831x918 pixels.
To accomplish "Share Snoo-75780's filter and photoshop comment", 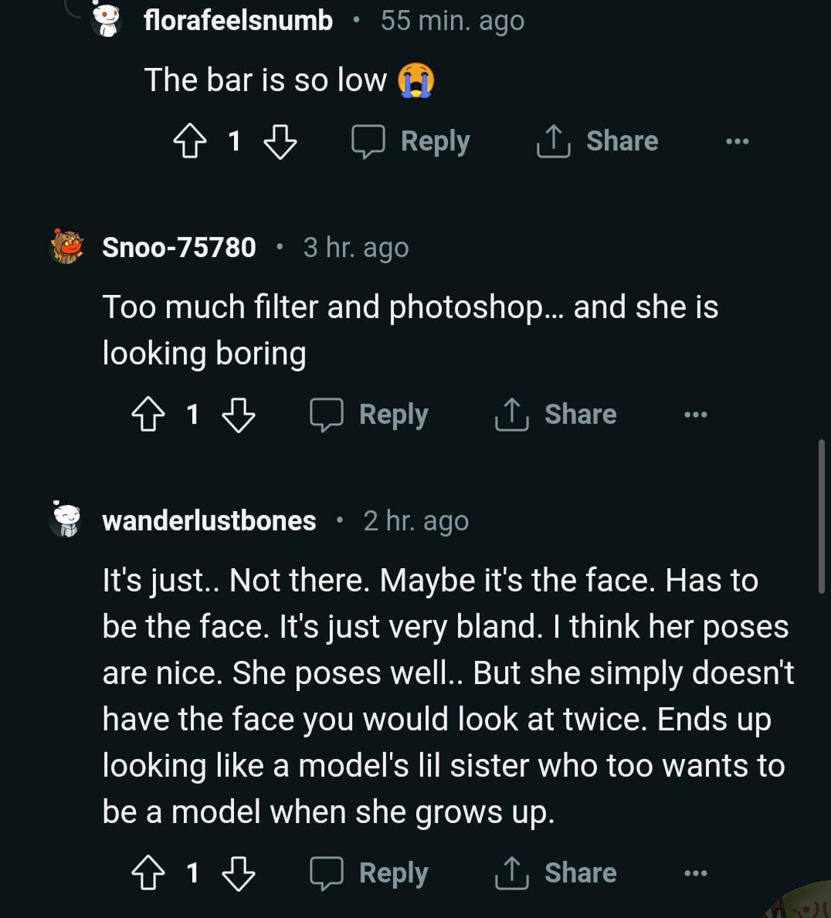I will [556, 415].
